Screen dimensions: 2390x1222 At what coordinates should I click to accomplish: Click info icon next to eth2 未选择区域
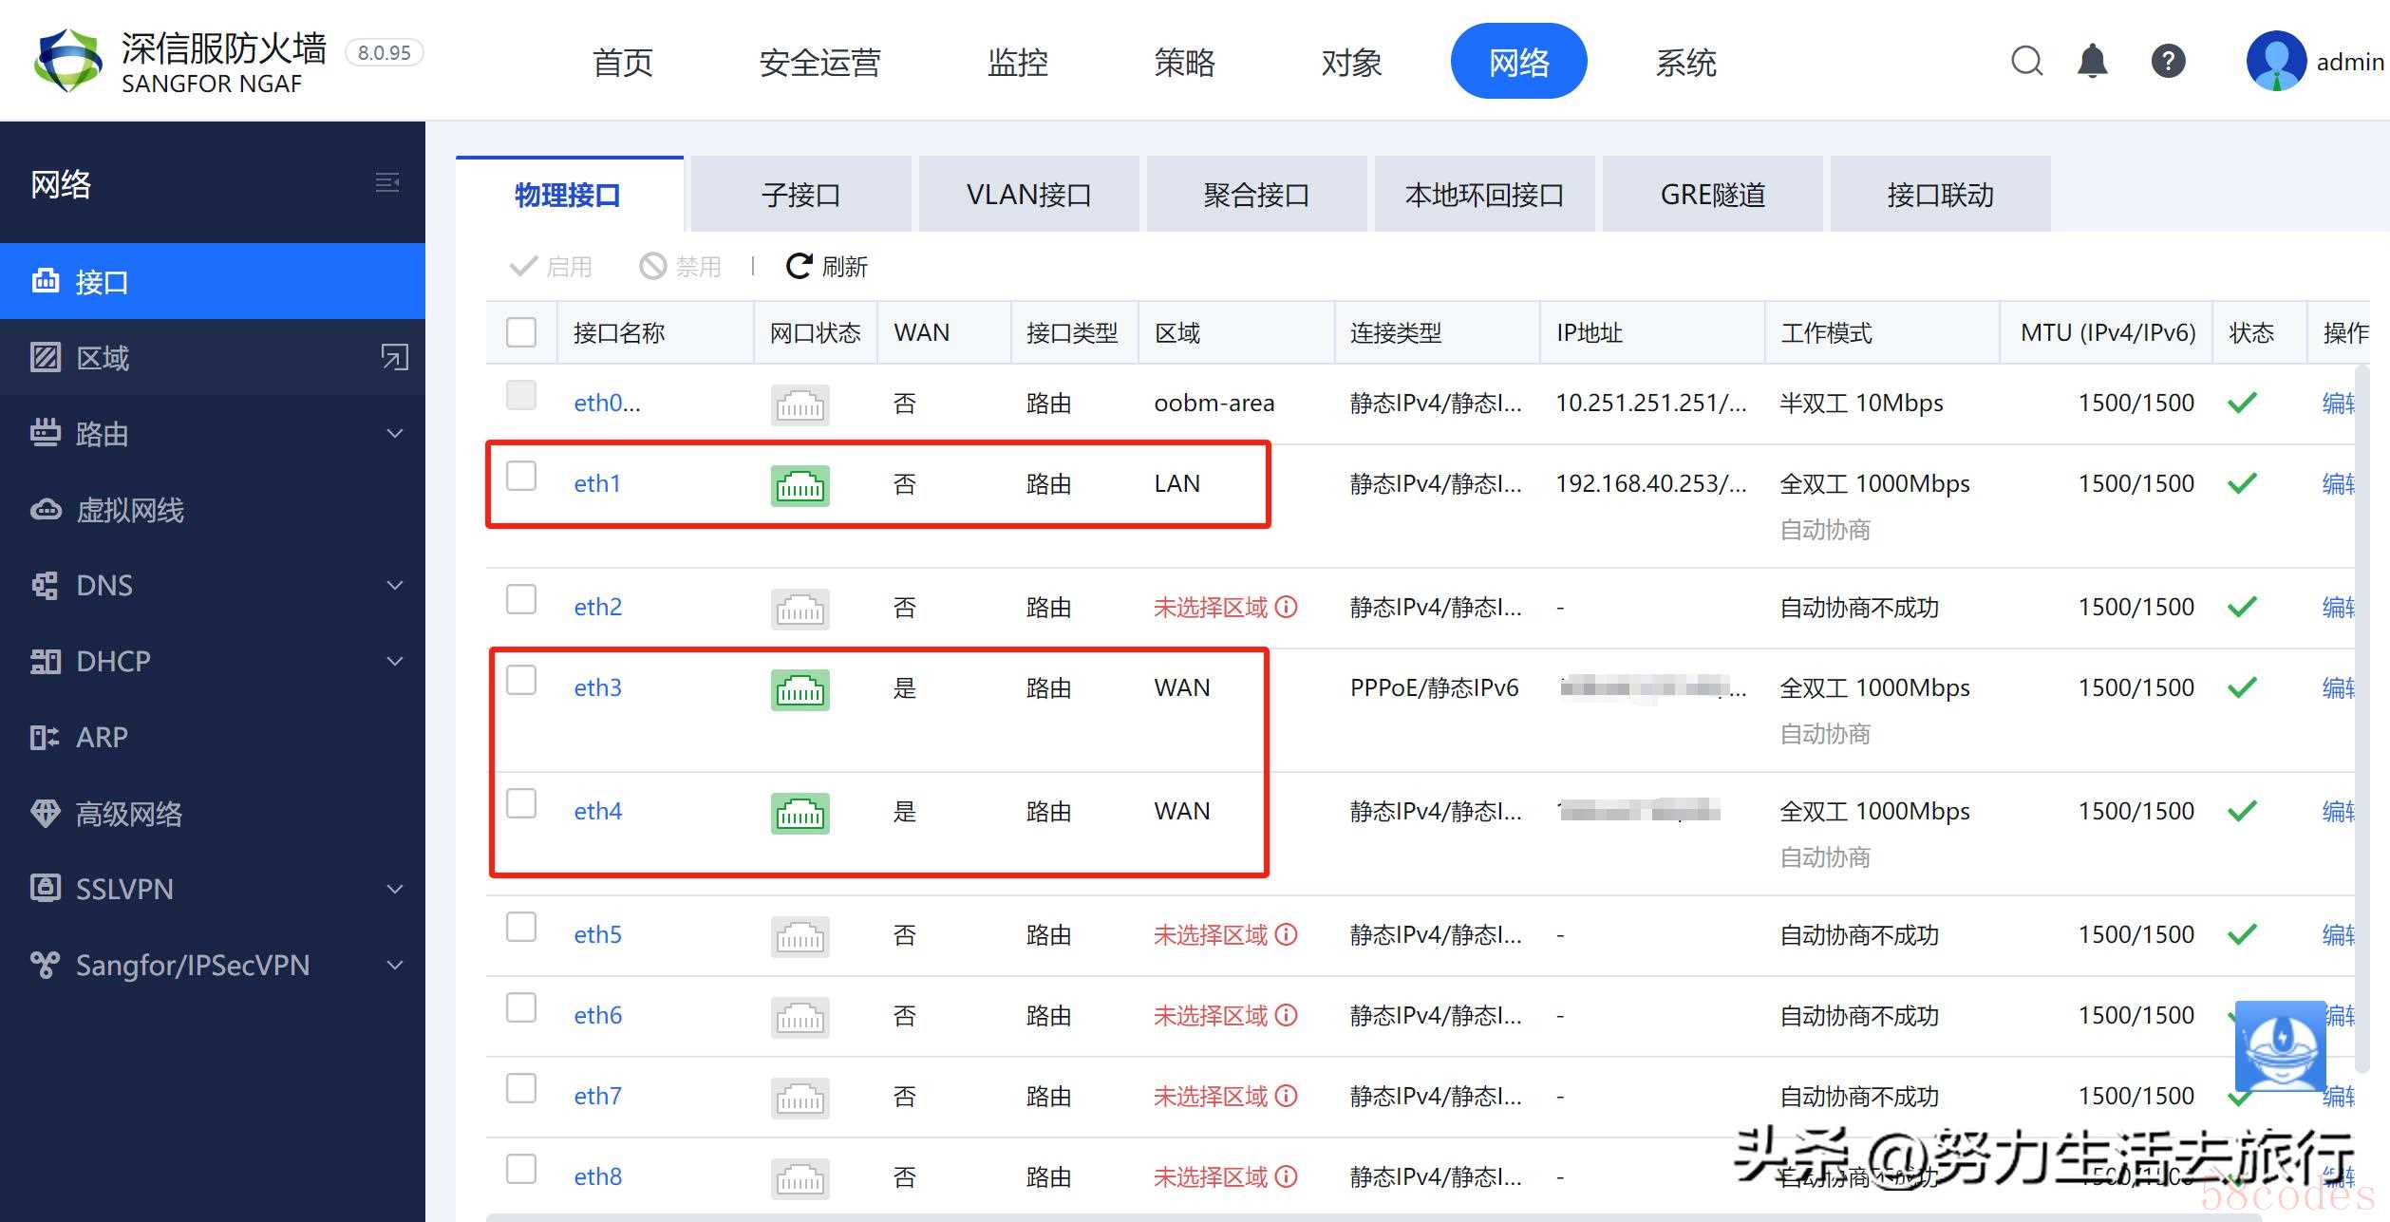click(x=1287, y=607)
